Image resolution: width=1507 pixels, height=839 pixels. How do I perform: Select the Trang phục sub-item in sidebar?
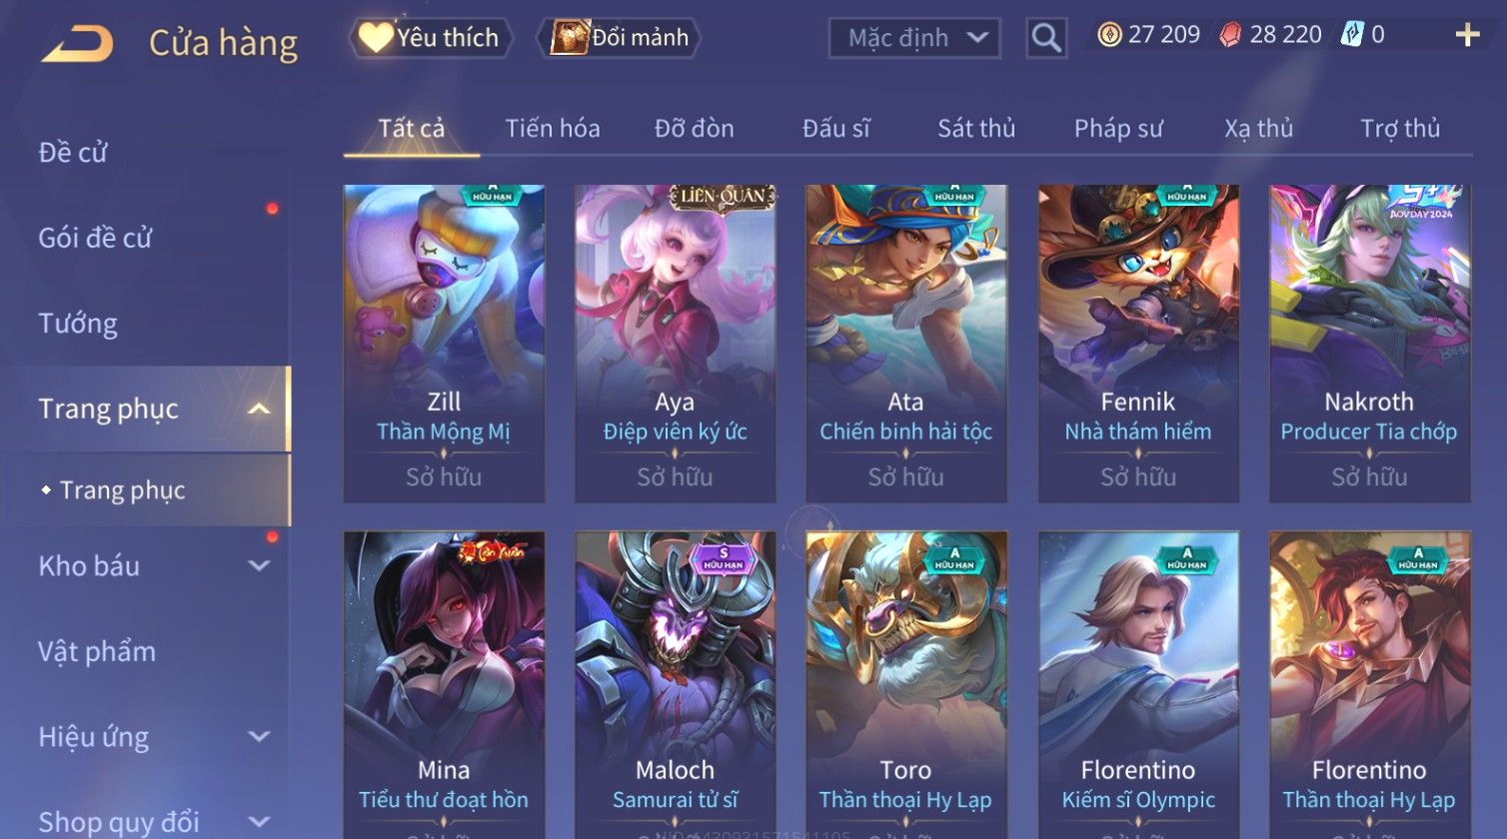click(122, 490)
